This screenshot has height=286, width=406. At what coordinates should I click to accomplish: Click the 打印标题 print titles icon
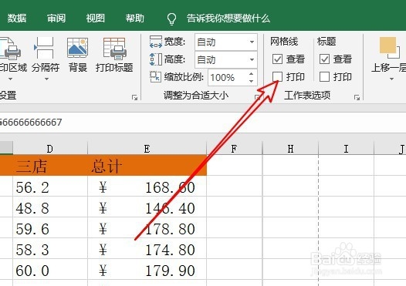click(114, 48)
